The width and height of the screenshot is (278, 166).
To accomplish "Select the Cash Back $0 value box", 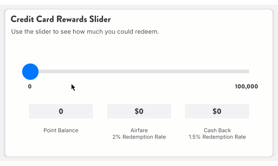I will [x=217, y=111].
